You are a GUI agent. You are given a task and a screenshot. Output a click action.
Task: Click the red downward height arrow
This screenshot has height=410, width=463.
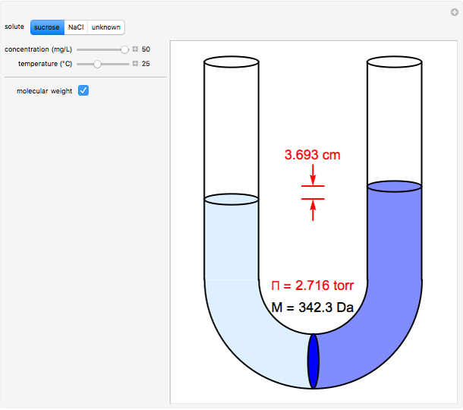[x=313, y=175]
